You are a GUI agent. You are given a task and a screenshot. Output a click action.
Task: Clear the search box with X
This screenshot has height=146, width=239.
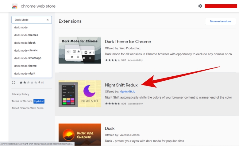click(48, 20)
